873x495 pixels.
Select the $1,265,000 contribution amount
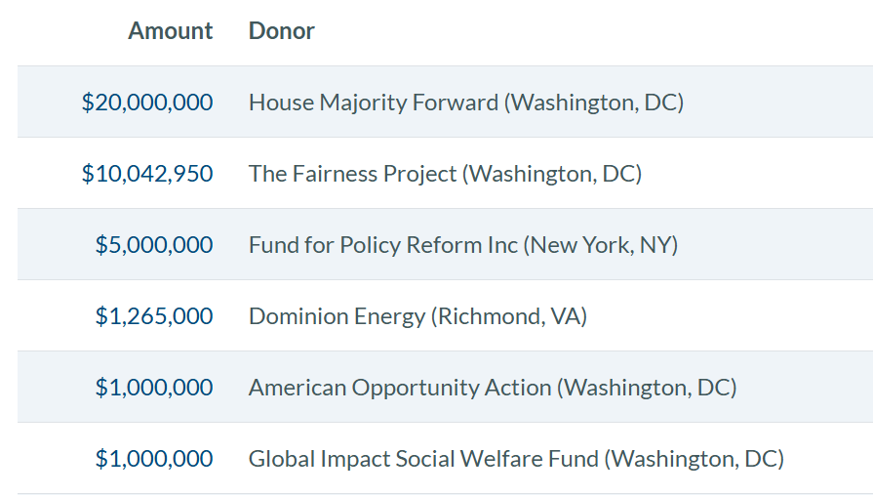click(154, 316)
